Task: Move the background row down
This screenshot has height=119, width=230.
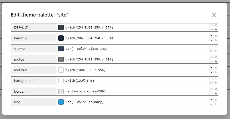Action: [212, 83]
